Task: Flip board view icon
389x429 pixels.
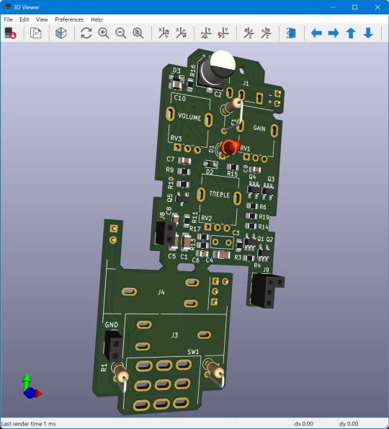Action: point(291,33)
